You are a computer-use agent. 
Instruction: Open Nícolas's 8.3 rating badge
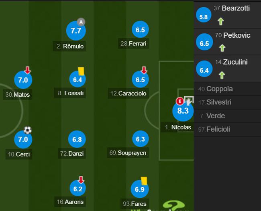183,111
